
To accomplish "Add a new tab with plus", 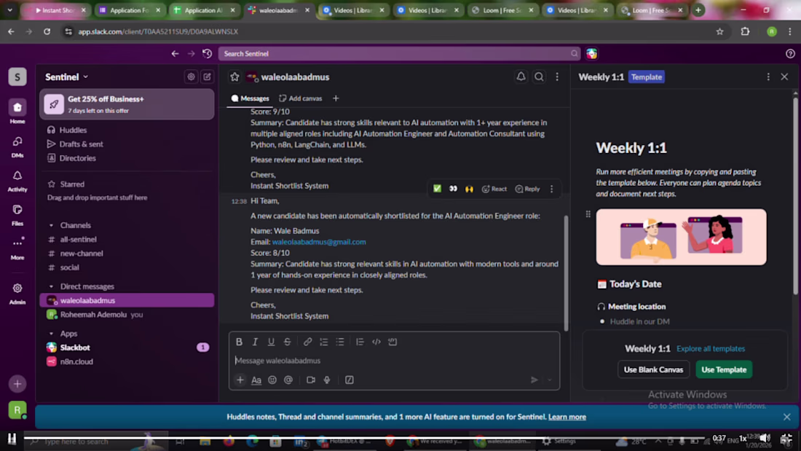I will tap(336, 98).
